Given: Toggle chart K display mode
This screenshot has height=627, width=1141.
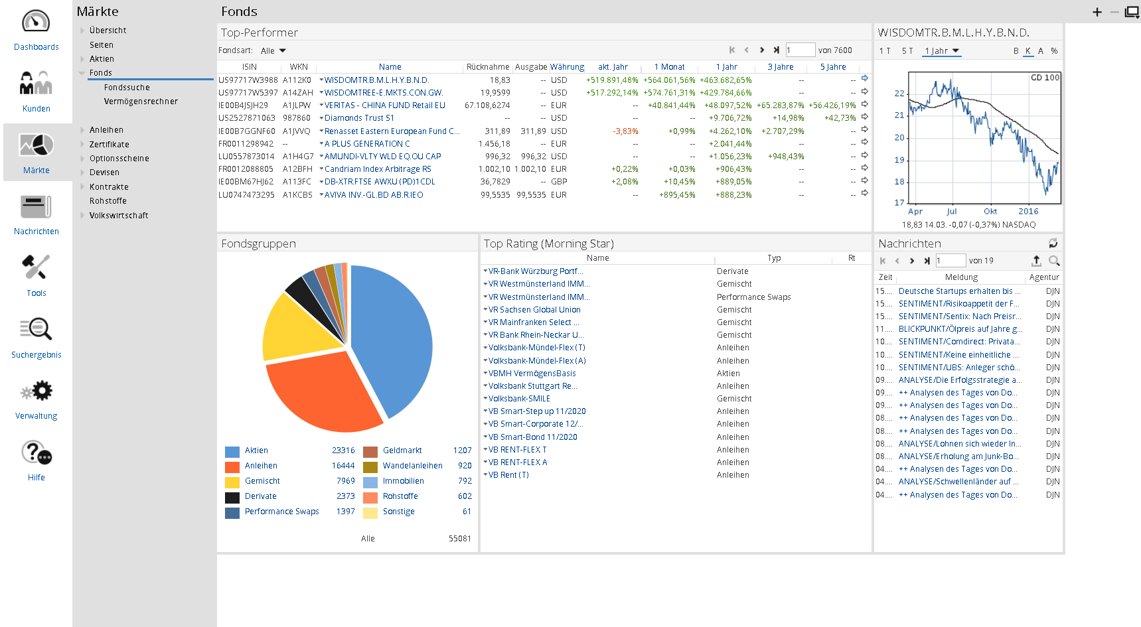Looking at the screenshot, I should 1028,51.
